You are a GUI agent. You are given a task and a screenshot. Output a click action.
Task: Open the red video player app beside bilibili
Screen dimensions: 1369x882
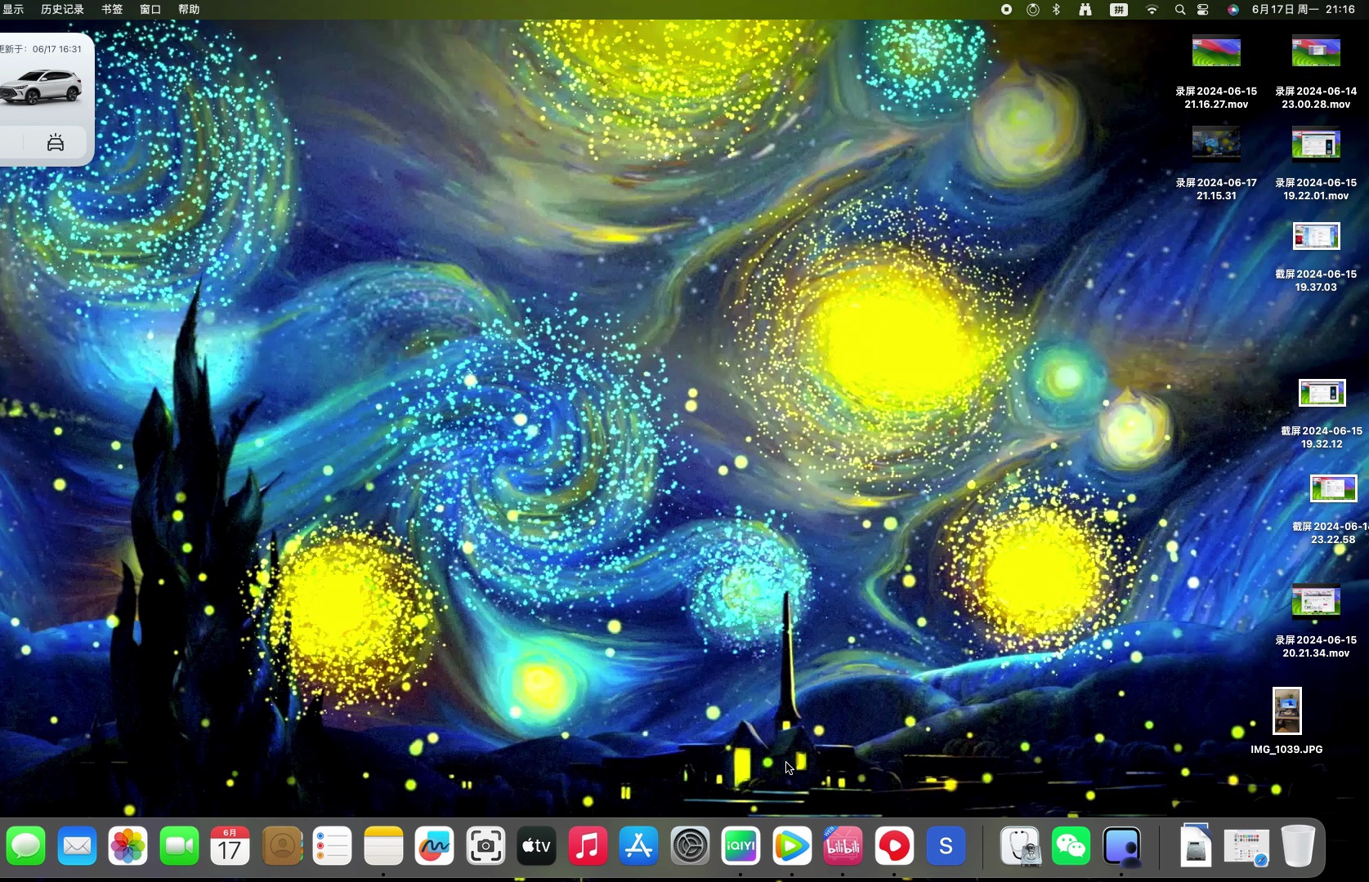[894, 846]
